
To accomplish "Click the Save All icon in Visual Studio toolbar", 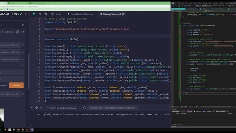I will [186, 6].
